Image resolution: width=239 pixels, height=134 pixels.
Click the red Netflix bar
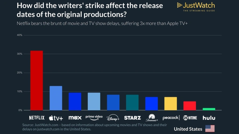click(x=37, y=80)
